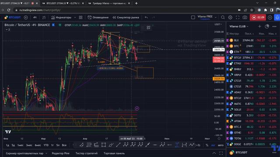Open the watchlist advanced view pie icon
This screenshot has width=280, height=157.
tap(267, 26)
